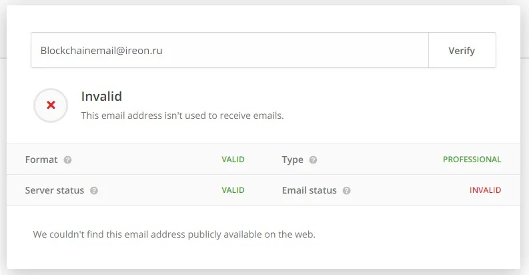Select the Server status label
Image resolution: width=529 pixels, height=275 pixels.
pos(55,190)
